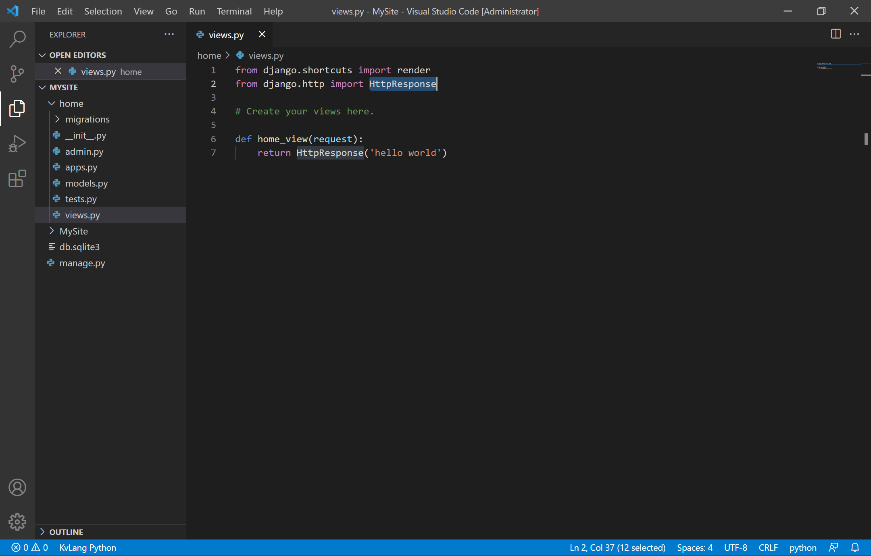Click the errors and warnings status indicator
This screenshot has height=556, width=871.
[x=30, y=548]
